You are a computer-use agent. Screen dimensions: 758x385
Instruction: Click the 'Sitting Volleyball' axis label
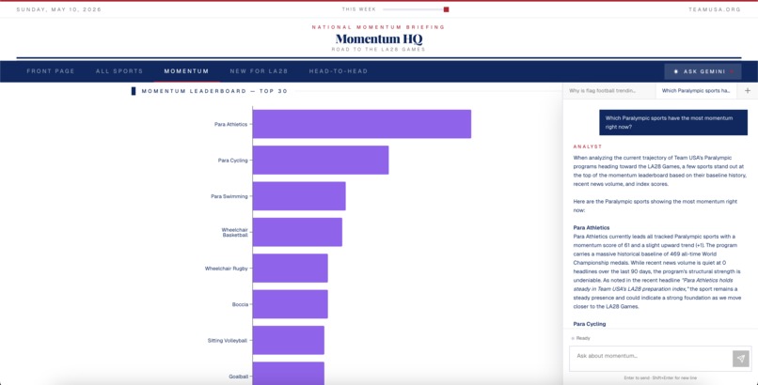coord(228,341)
